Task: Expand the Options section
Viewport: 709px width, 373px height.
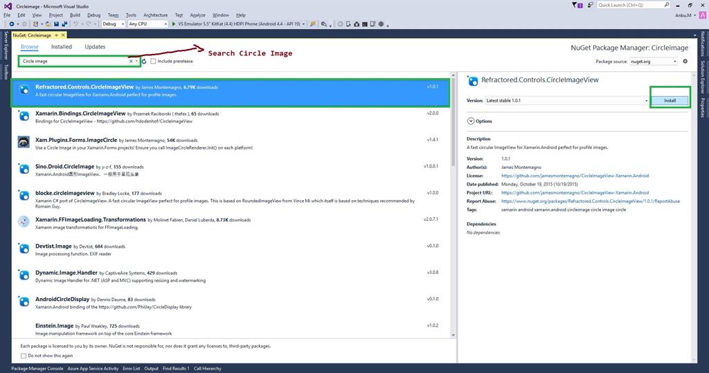Action: click(471, 121)
